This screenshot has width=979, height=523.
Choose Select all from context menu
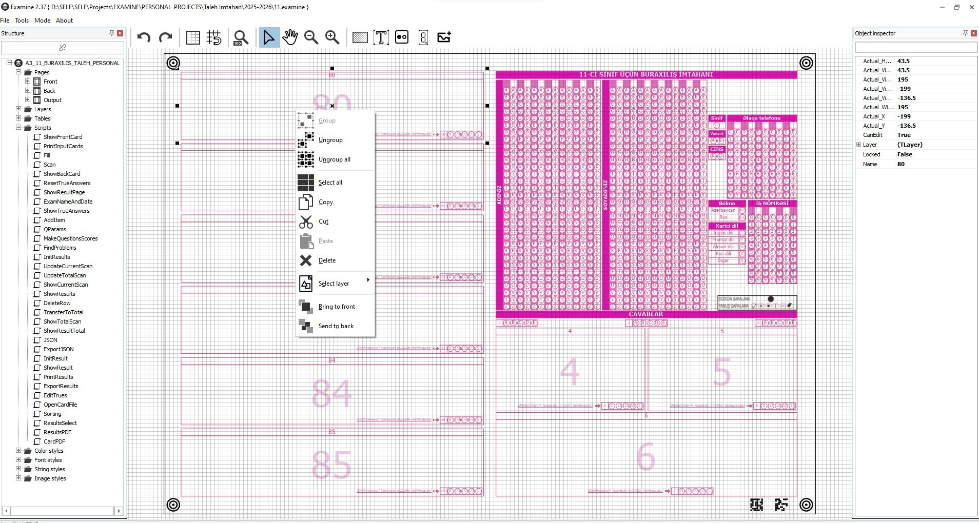tap(335, 183)
